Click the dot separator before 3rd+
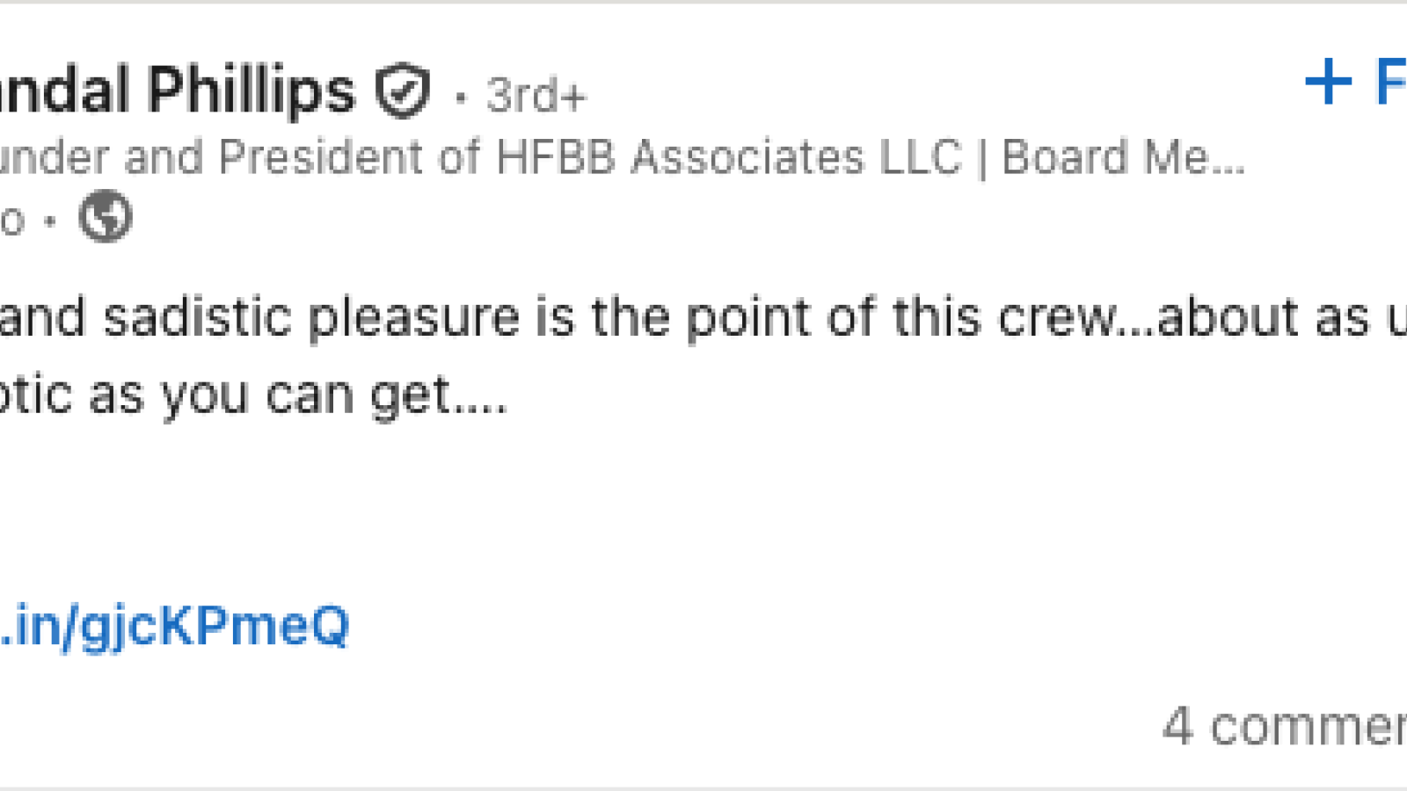Image resolution: width=1407 pixels, height=791 pixels. click(460, 97)
